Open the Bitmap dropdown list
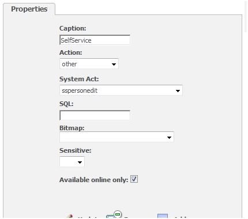The image size is (248, 219). [x=117, y=137]
